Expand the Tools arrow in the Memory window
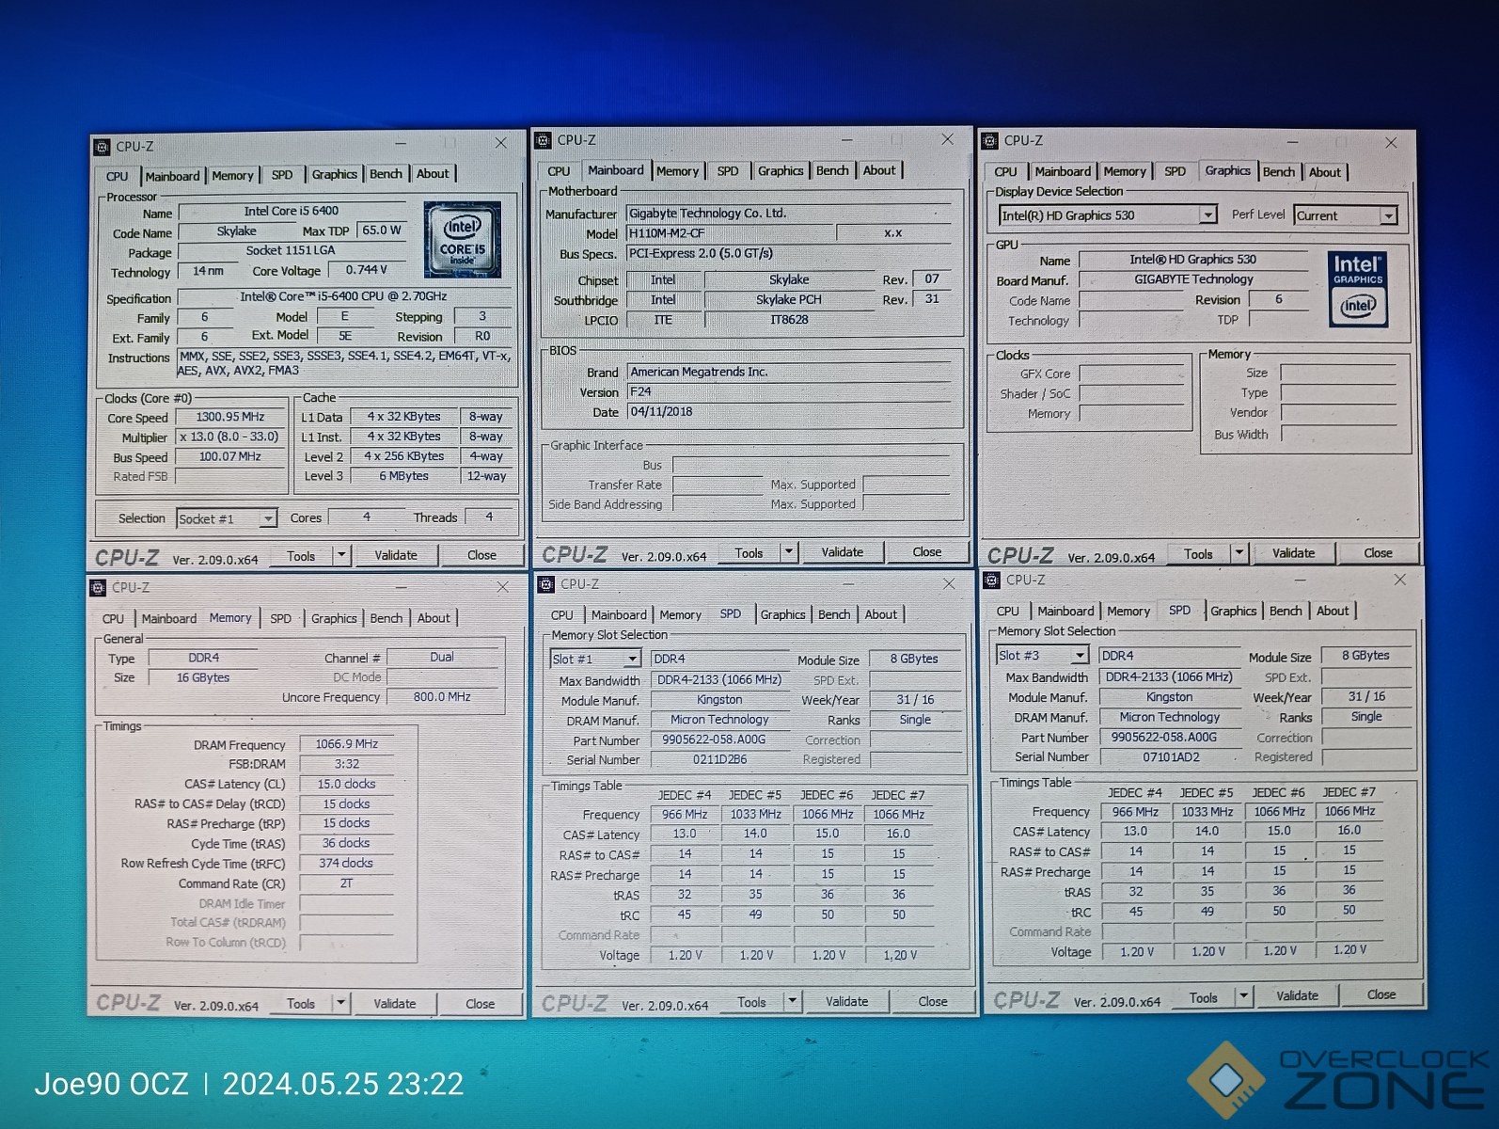Viewport: 1499px width, 1129px height. [x=341, y=1003]
